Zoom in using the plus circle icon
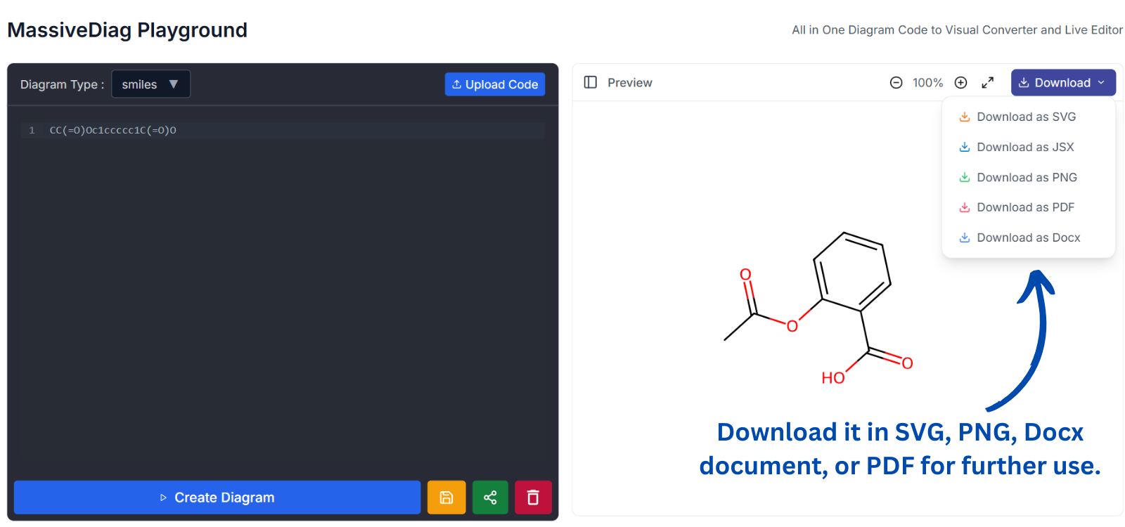 coord(960,83)
